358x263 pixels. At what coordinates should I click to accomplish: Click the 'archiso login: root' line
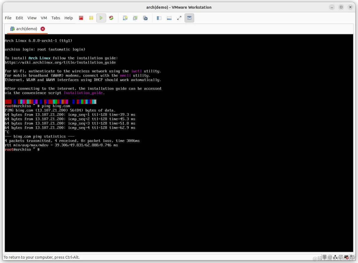tap(45, 49)
